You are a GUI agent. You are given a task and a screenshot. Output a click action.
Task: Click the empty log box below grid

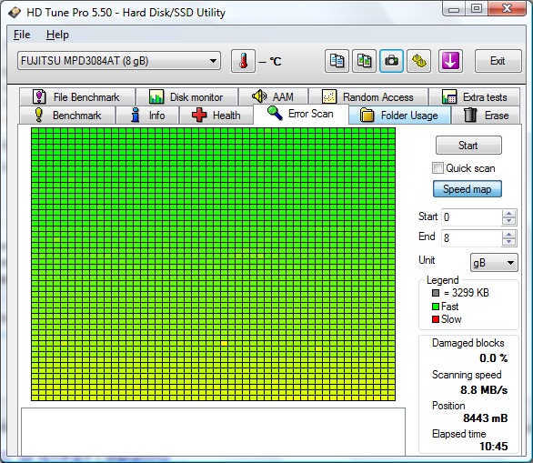213,432
